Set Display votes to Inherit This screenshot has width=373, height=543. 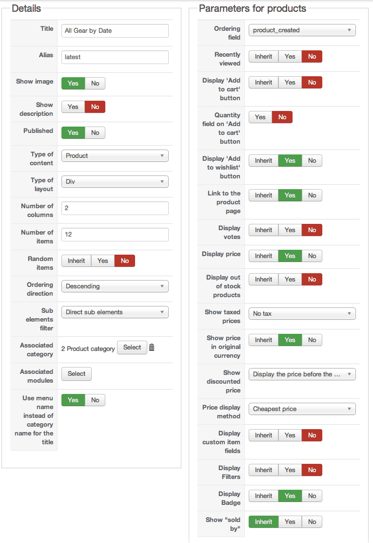coord(263,230)
